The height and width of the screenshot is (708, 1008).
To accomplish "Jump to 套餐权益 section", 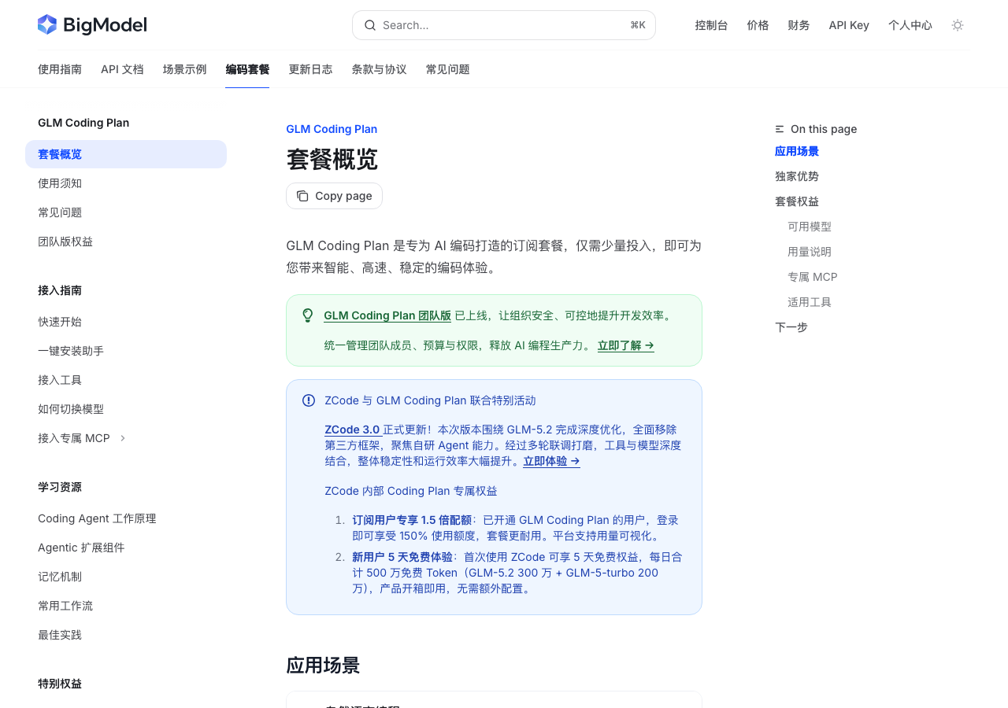I will tap(797, 201).
